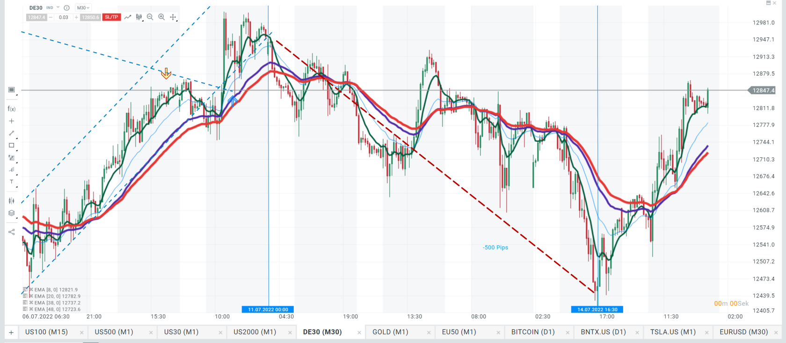Image resolution: width=786 pixels, height=343 pixels.
Task: Click the volume field showing 0.03
Action: click(x=64, y=17)
